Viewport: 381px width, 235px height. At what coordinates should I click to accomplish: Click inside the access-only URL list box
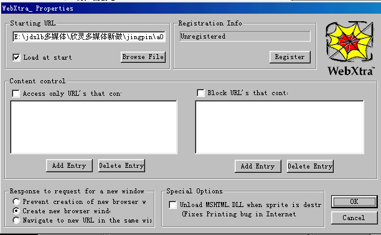pos(94,127)
